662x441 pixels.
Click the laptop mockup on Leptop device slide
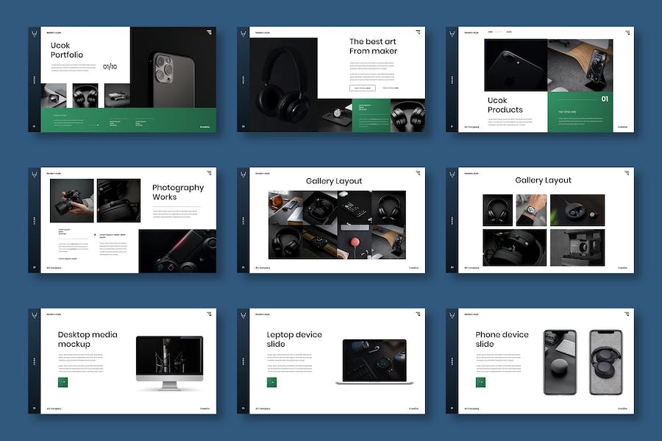[374, 361]
